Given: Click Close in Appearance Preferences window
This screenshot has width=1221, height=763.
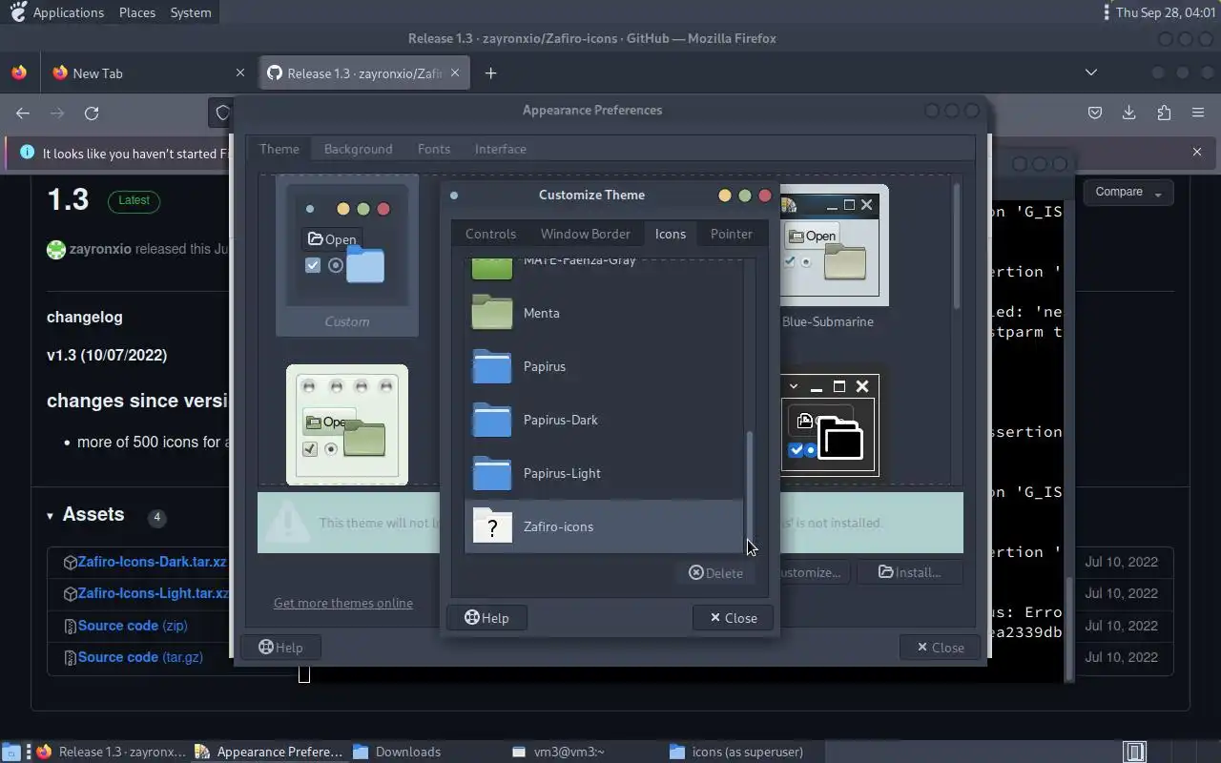Looking at the screenshot, I should (940, 648).
